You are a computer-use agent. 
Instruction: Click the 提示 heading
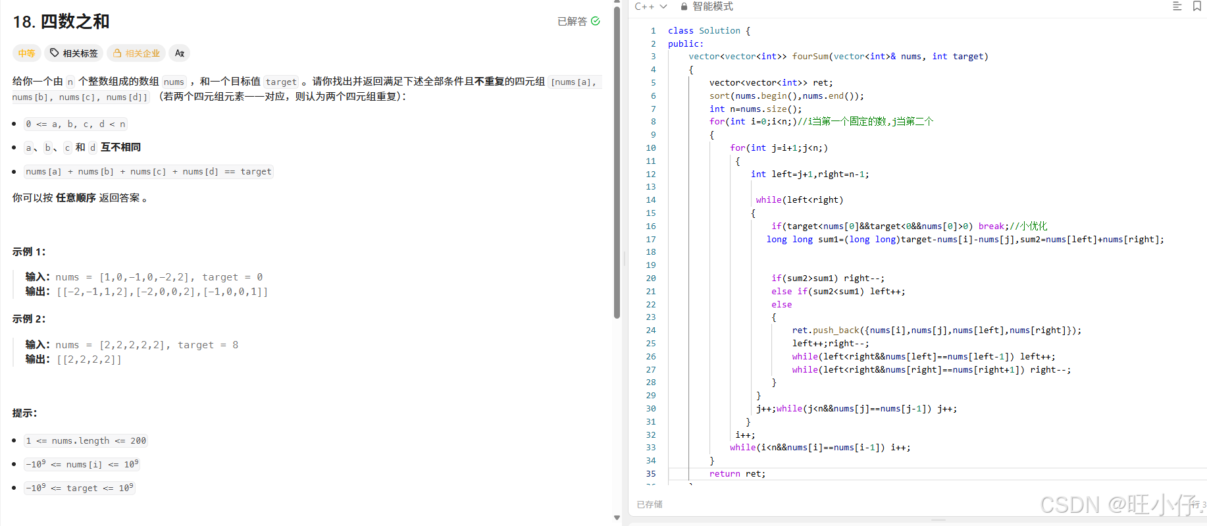point(25,413)
